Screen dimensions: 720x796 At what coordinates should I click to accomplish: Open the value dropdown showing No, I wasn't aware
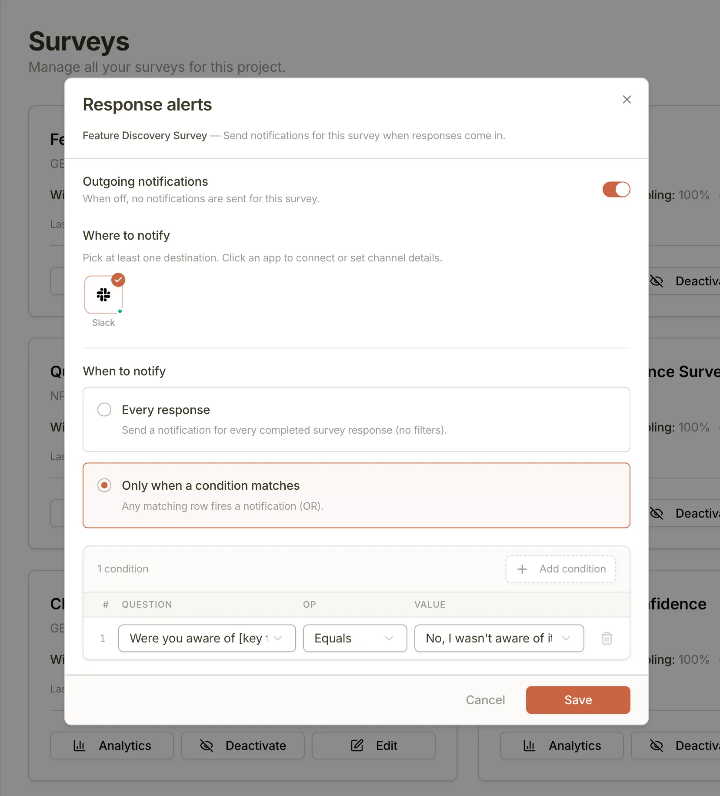(499, 638)
